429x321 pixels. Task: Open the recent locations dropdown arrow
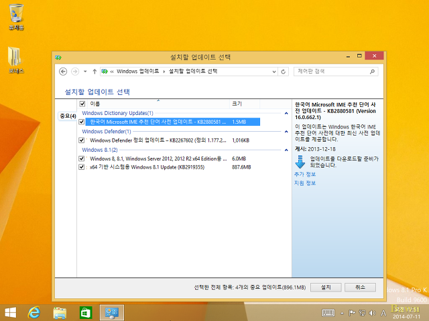tap(85, 72)
